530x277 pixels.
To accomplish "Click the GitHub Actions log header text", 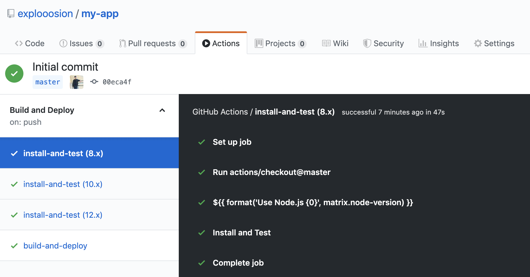I will (x=220, y=112).
